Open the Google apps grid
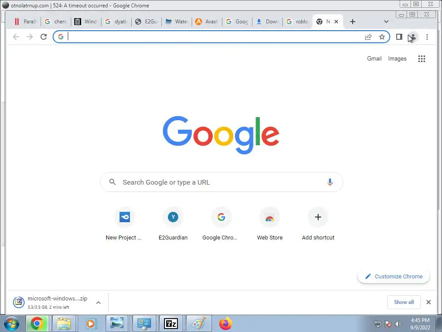442x332 pixels. pyautogui.click(x=421, y=59)
